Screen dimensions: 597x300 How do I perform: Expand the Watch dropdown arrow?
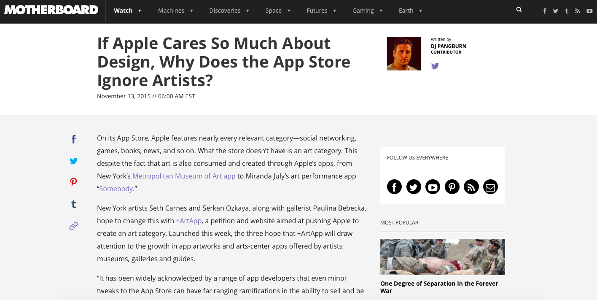(x=140, y=11)
